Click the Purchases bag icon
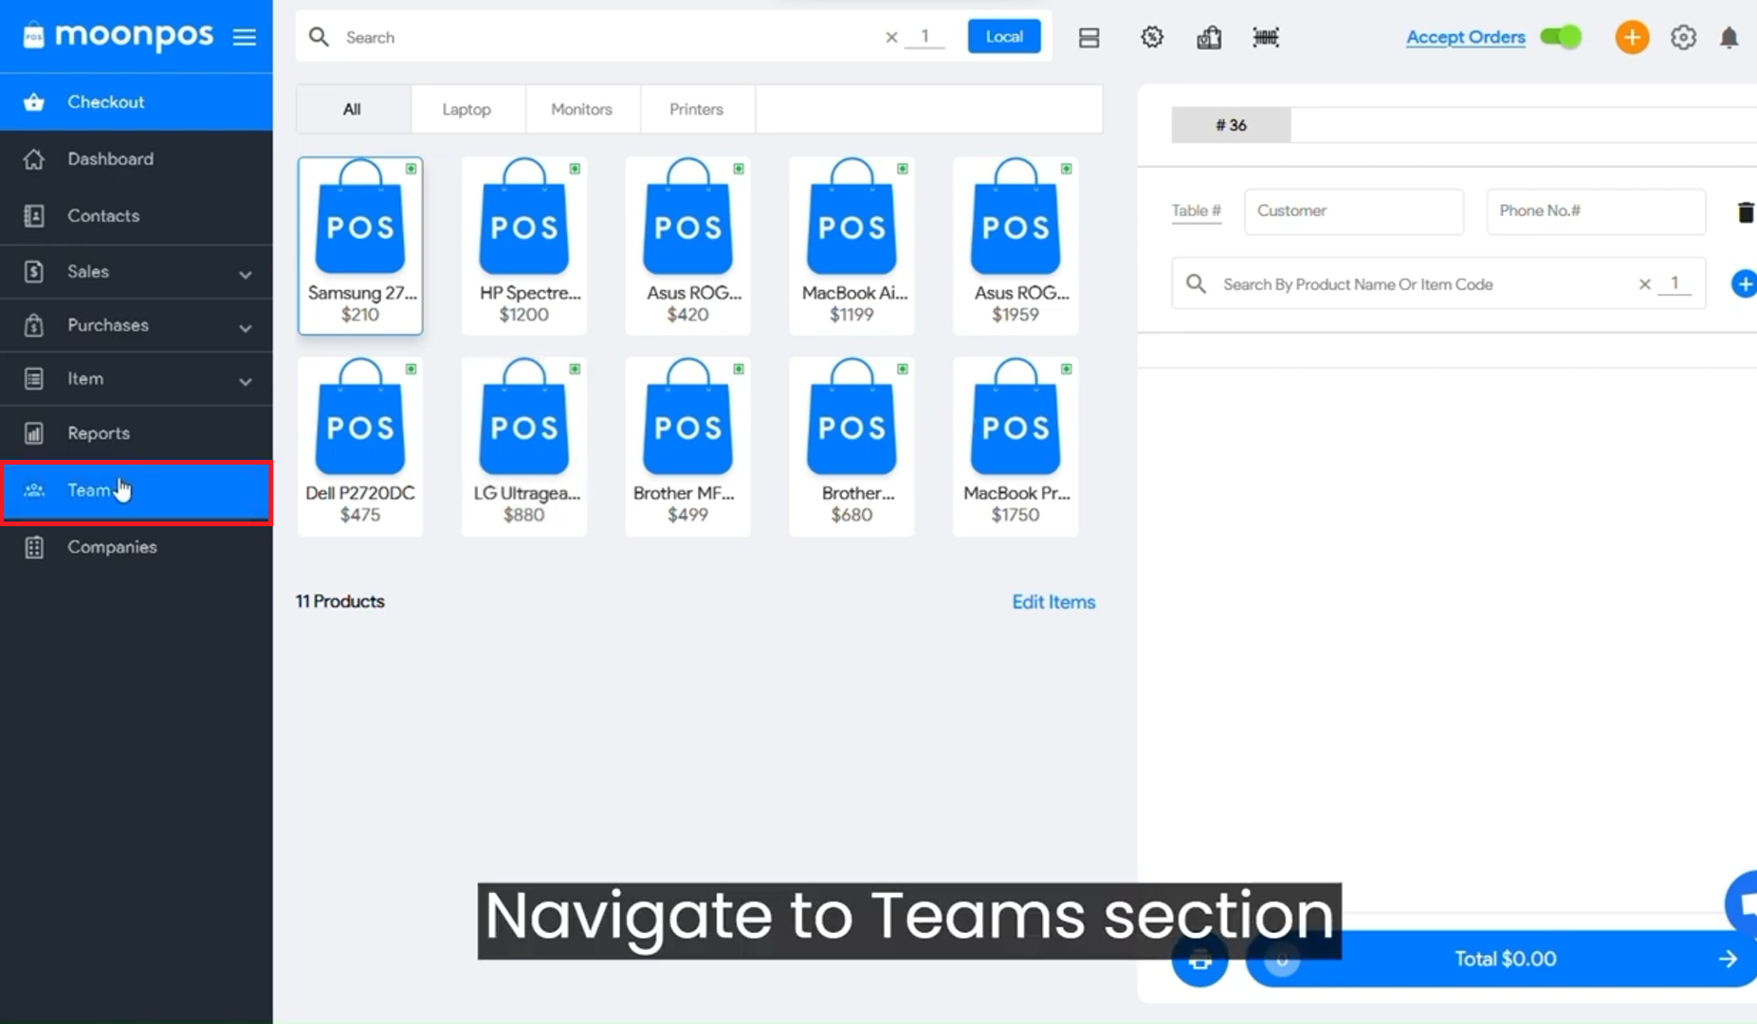The height and width of the screenshot is (1024, 1757). pyautogui.click(x=34, y=325)
